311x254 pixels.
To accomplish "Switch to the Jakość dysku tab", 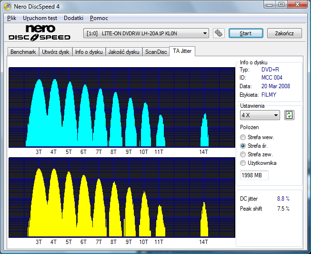I will tap(124, 52).
